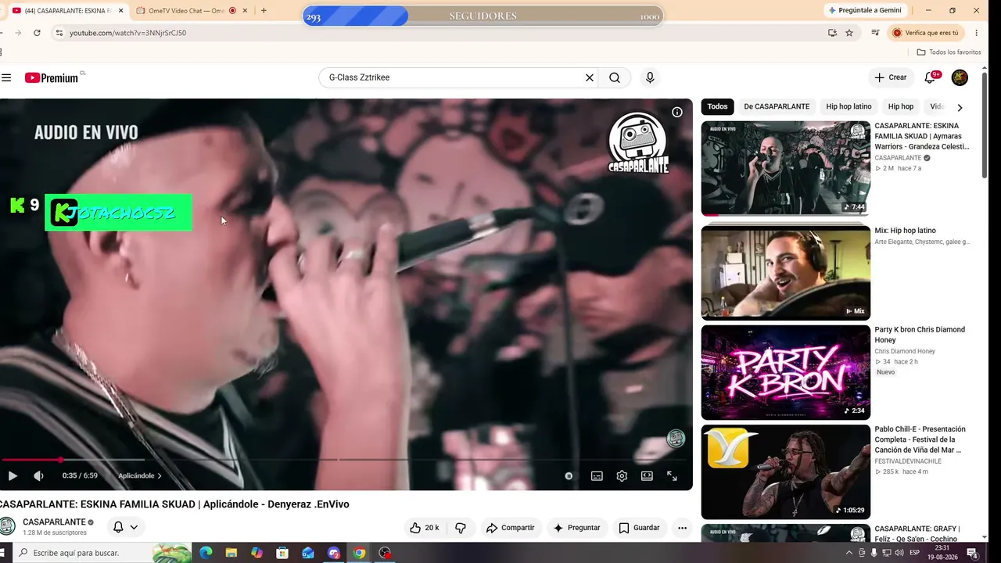The height and width of the screenshot is (563, 1001).
Task: Play the video
Action: (x=13, y=475)
